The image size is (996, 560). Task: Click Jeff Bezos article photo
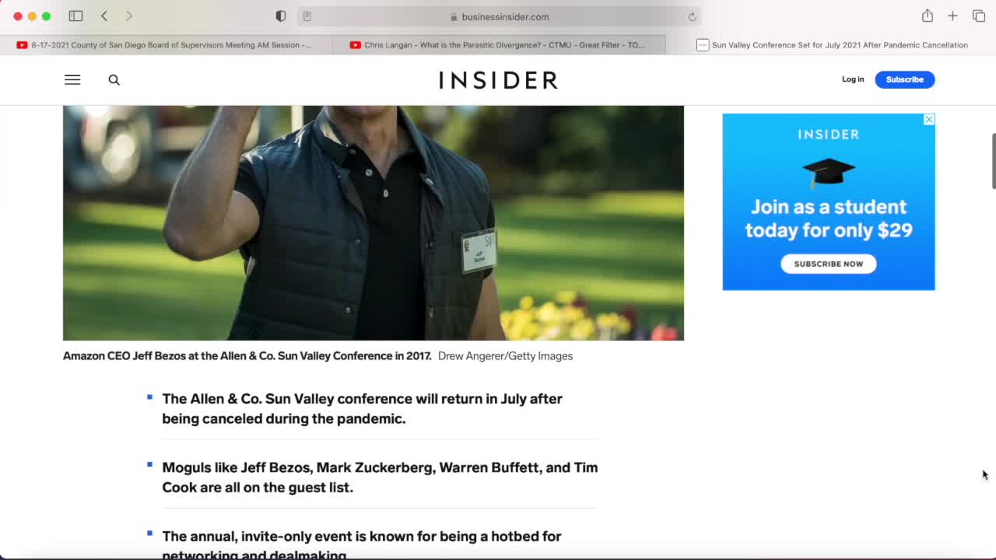373,222
